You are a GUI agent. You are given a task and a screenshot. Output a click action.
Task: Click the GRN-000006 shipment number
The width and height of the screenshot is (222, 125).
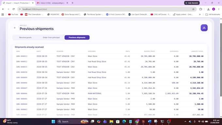[x=22, y=93]
